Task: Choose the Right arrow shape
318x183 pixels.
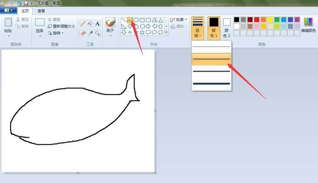Action: (149, 26)
